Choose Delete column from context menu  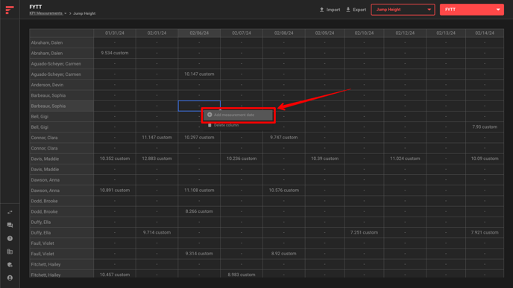pyautogui.click(x=226, y=125)
